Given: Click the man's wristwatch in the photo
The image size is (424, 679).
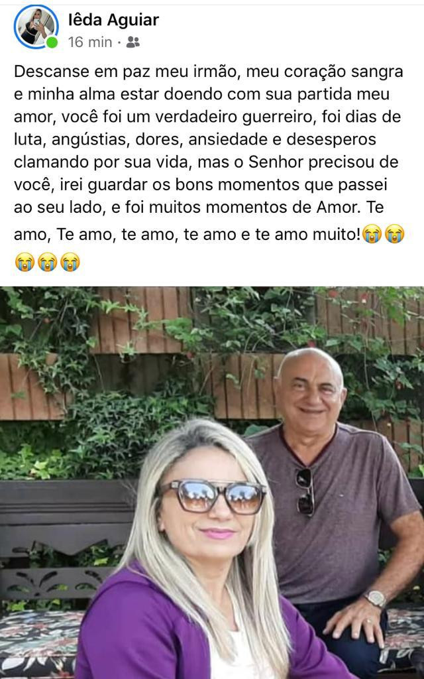Looking at the screenshot, I should pos(375,599).
